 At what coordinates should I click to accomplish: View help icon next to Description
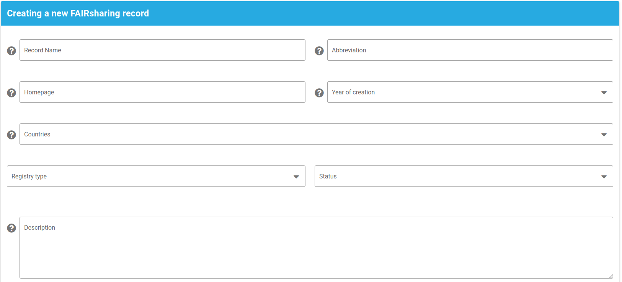(x=11, y=228)
